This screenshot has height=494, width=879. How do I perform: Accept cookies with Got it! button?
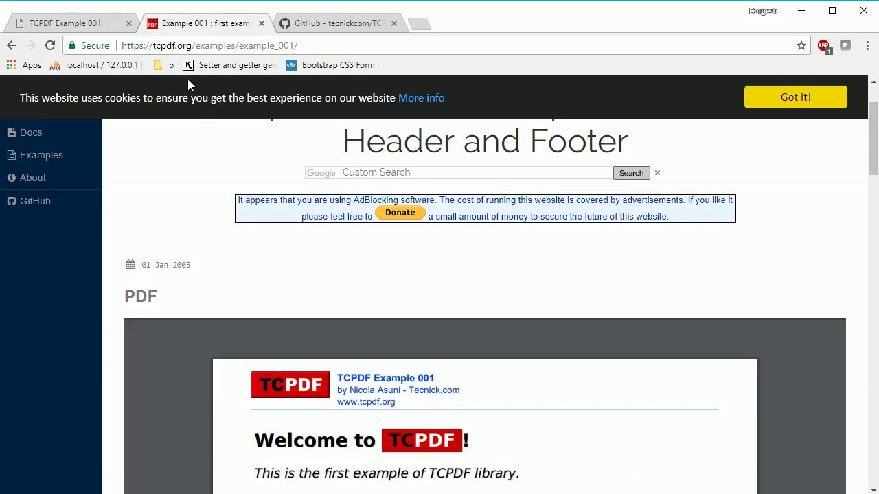click(796, 97)
